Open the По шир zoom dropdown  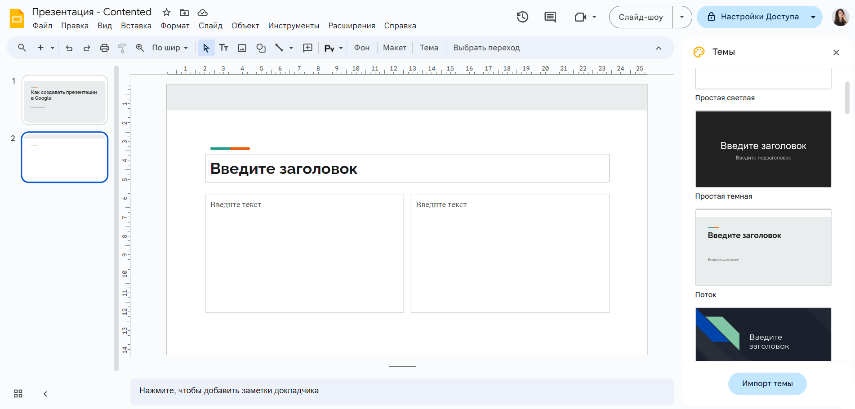(170, 48)
